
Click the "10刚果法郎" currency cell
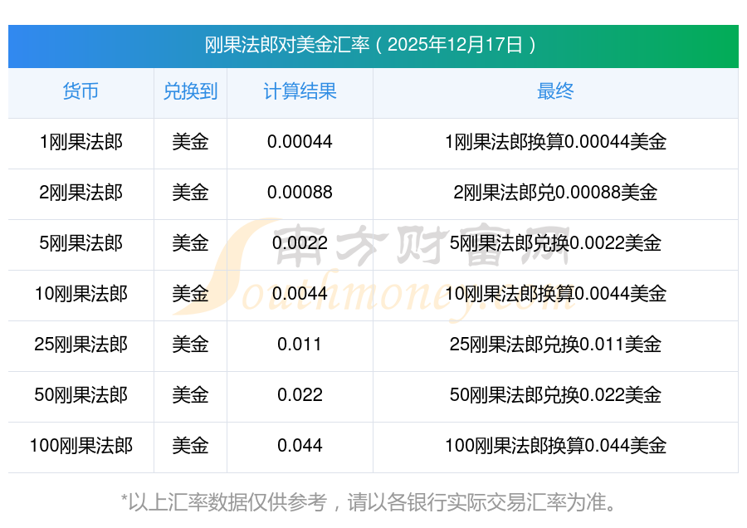pyautogui.click(x=81, y=294)
